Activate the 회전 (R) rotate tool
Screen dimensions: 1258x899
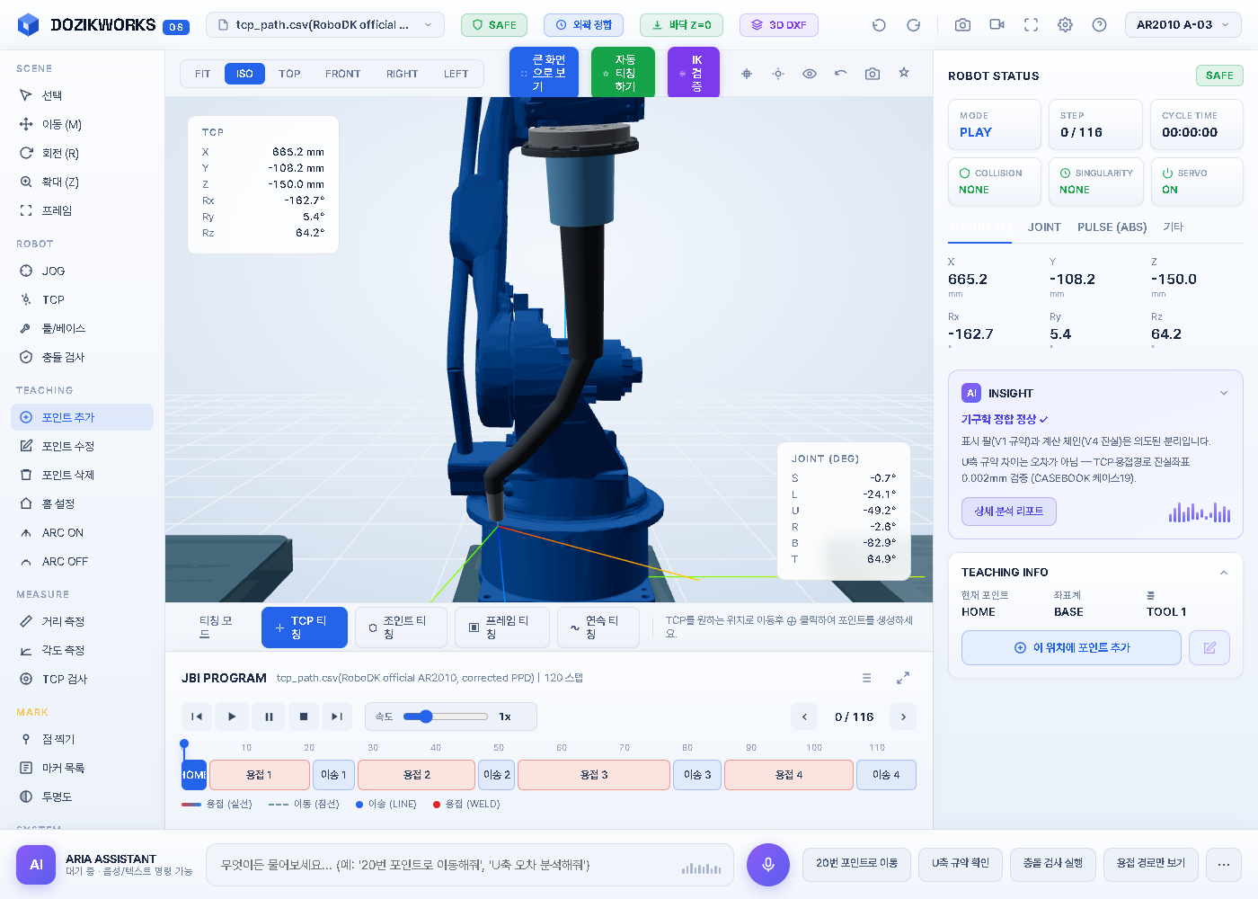pyautogui.click(x=82, y=153)
